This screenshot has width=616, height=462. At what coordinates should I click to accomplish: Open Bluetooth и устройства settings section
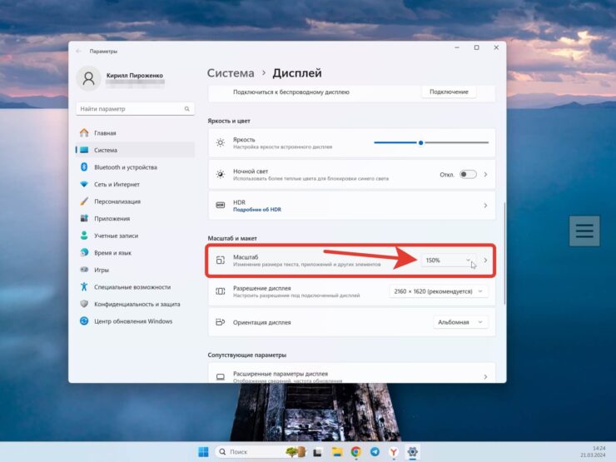[x=125, y=167]
